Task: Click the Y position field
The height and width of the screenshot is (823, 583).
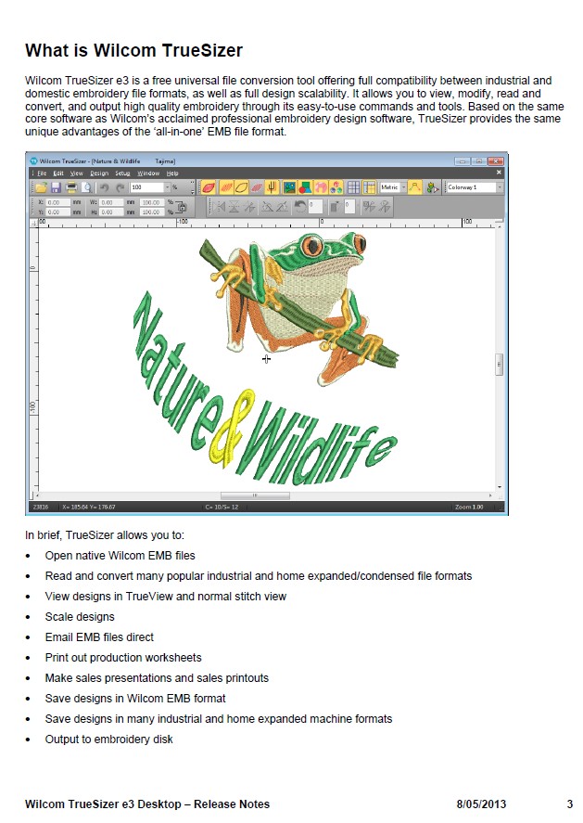Action: point(57,212)
